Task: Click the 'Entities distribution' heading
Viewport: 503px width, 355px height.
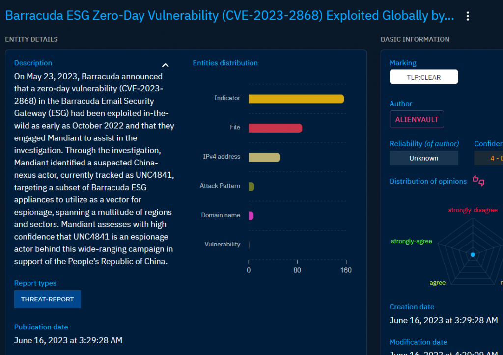Action: [x=225, y=63]
